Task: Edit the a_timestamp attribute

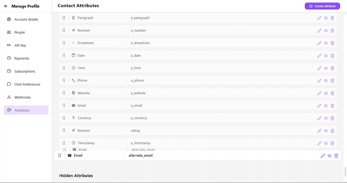Action: click(319, 143)
